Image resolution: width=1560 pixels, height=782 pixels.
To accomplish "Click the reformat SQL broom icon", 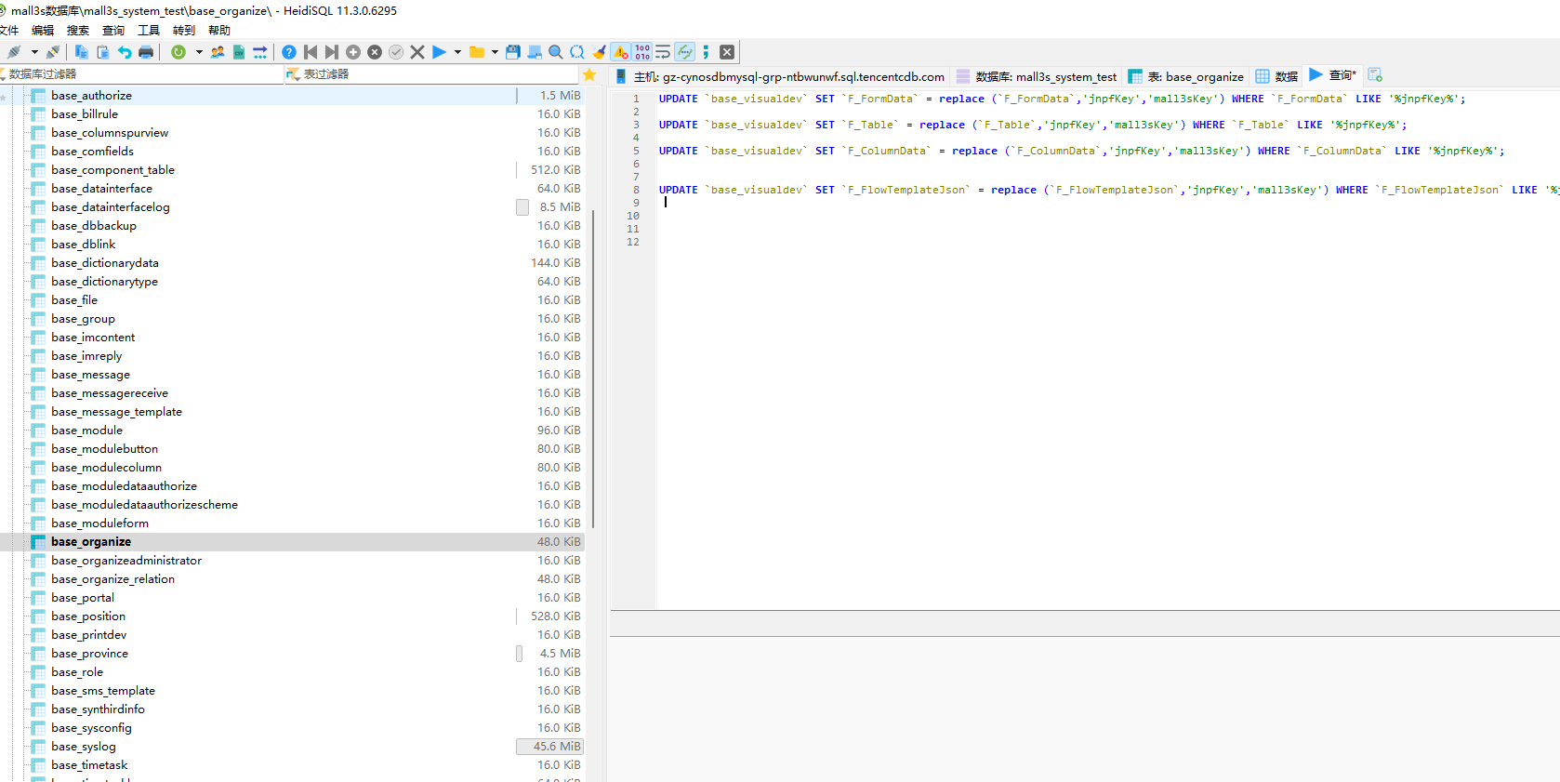I will 599,52.
